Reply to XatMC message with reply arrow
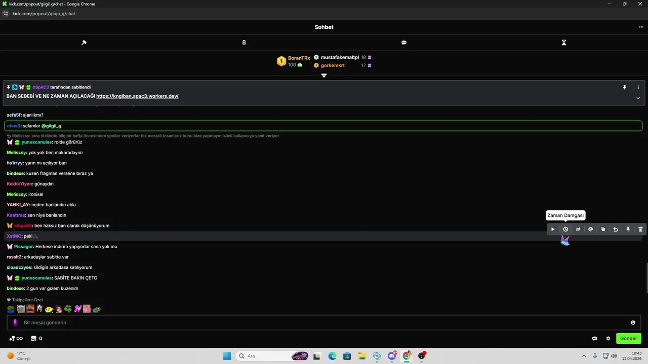The height and width of the screenshot is (364, 648). point(616,230)
